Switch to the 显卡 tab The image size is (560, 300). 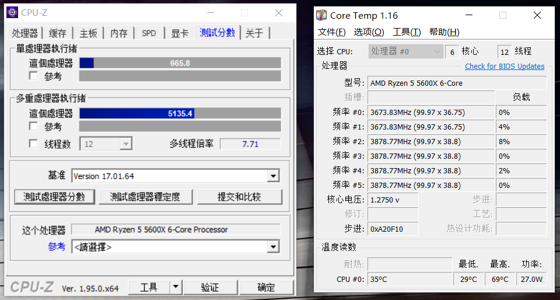(180, 33)
